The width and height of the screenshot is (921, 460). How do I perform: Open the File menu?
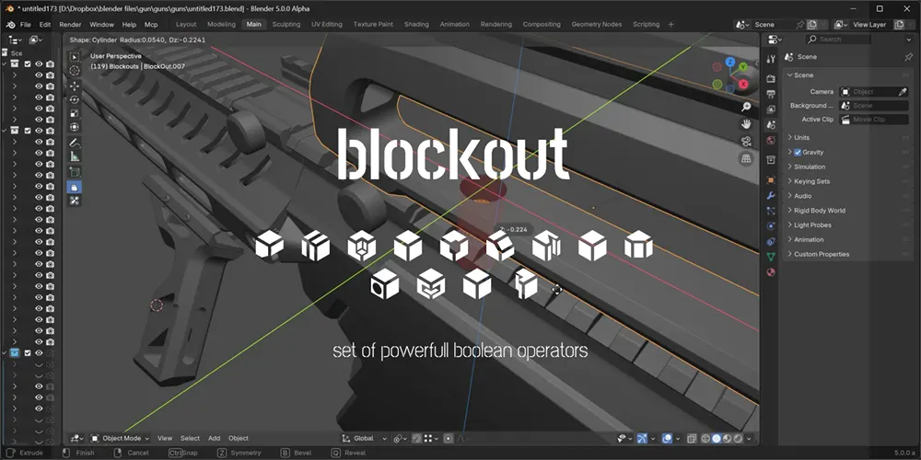(25, 25)
